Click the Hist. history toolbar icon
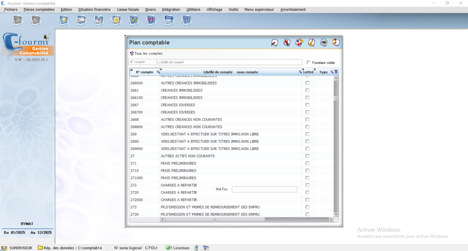468x251 pixels. [168, 20]
